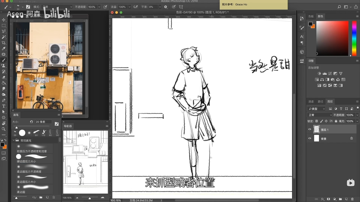Toggle pressure for opacity button
This screenshot has width=360, height=202.
pyautogui.click(x=105, y=7)
